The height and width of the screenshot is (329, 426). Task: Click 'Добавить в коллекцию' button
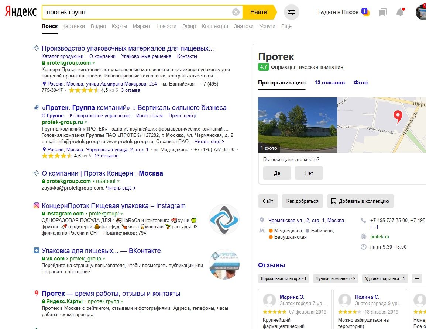click(x=360, y=201)
